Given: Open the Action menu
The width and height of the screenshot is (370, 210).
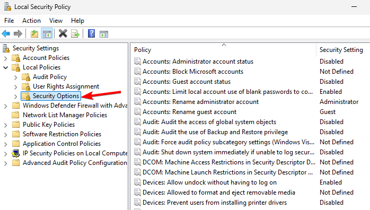Looking at the screenshot, I should click(x=31, y=21).
